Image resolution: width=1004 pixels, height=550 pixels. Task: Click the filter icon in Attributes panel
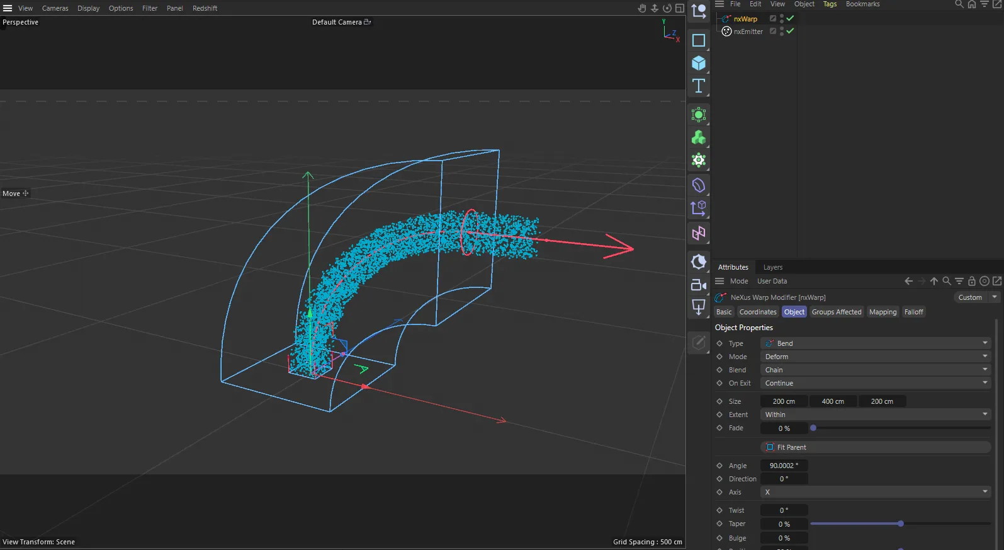(959, 281)
